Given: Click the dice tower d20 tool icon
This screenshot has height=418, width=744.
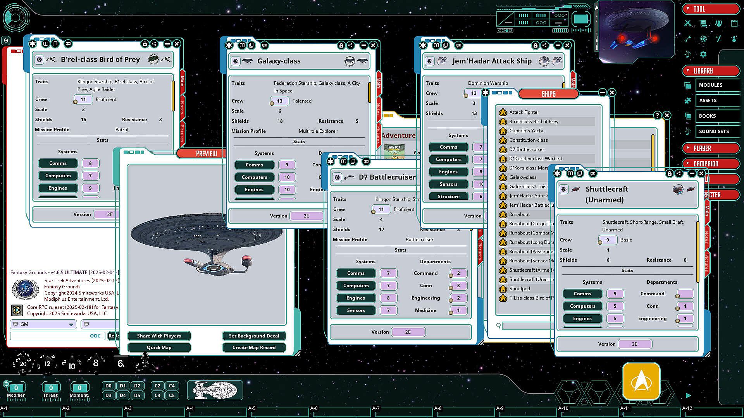Looking at the screenshot, I should [x=703, y=39].
